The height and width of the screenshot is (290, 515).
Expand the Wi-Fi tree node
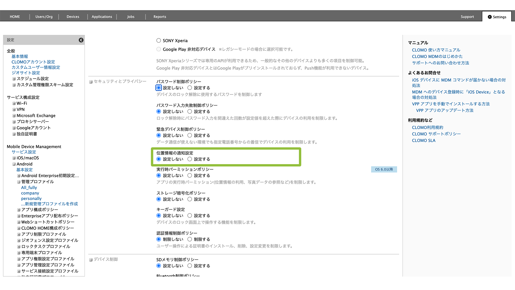click(x=14, y=104)
